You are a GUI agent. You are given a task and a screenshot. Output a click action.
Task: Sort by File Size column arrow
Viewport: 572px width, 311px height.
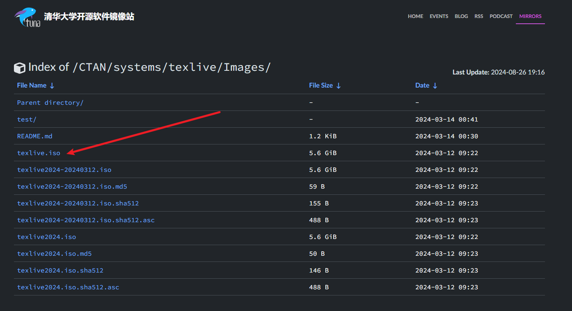(x=338, y=86)
